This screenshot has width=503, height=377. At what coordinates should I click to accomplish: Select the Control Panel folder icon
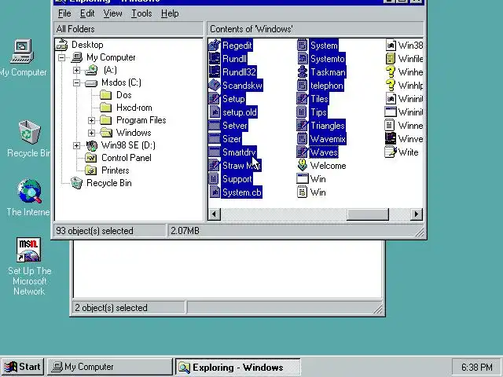(x=91, y=158)
